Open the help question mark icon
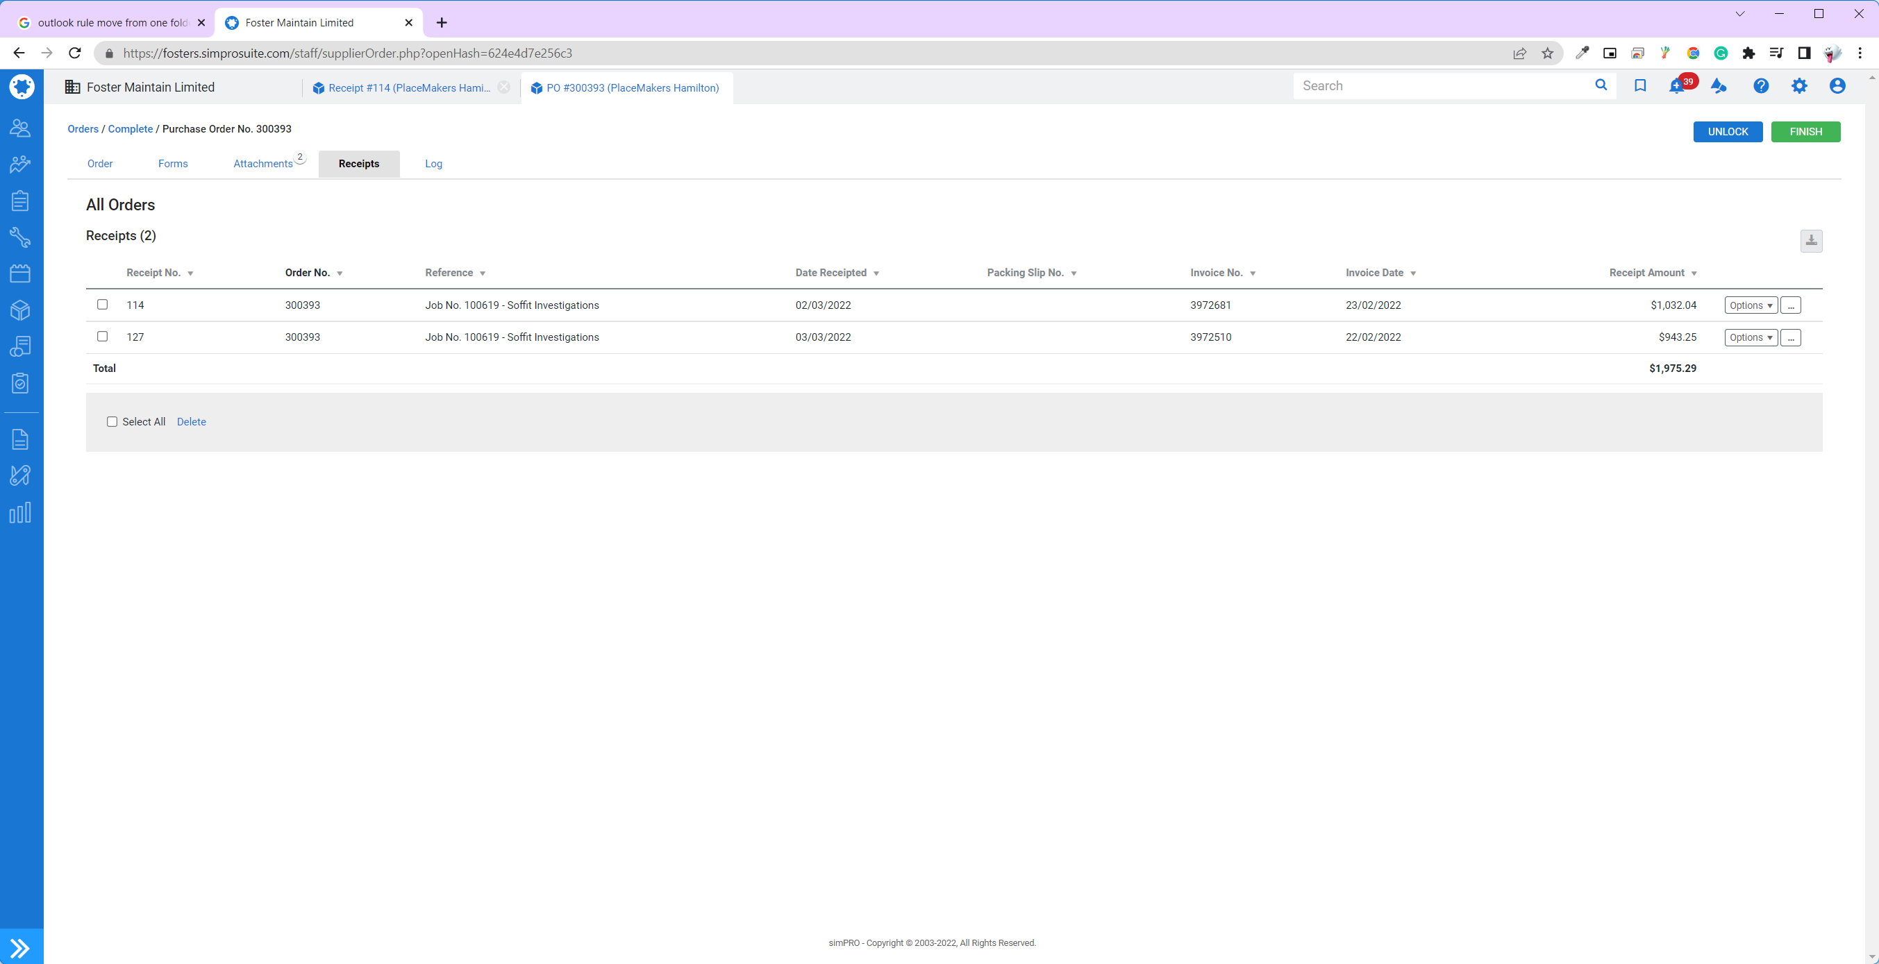This screenshot has width=1879, height=964. pyautogui.click(x=1761, y=86)
